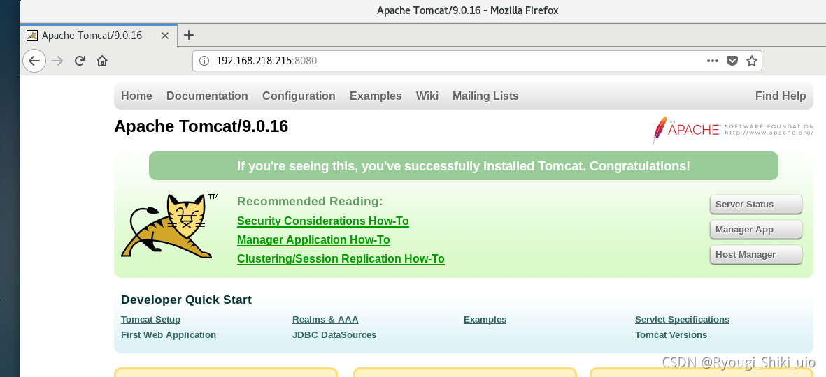Open Clustering/Session Replication How-To link
The height and width of the screenshot is (377, 826).
tap(341, 259)
